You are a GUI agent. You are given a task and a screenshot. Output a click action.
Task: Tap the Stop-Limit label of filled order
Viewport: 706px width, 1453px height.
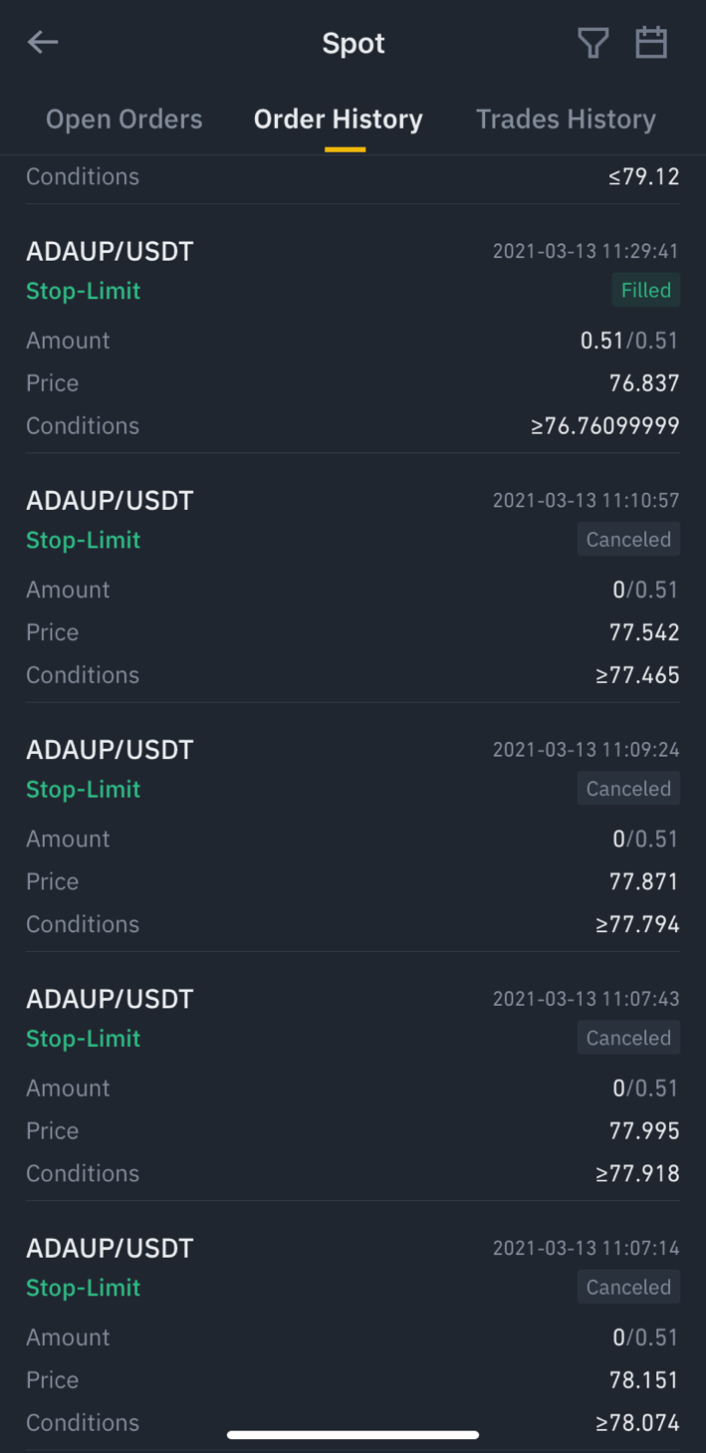[83, 291]
